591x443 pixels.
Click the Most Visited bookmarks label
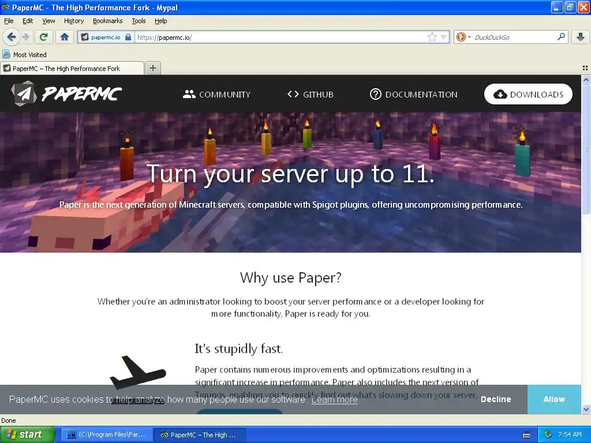[x=30, y=55]
